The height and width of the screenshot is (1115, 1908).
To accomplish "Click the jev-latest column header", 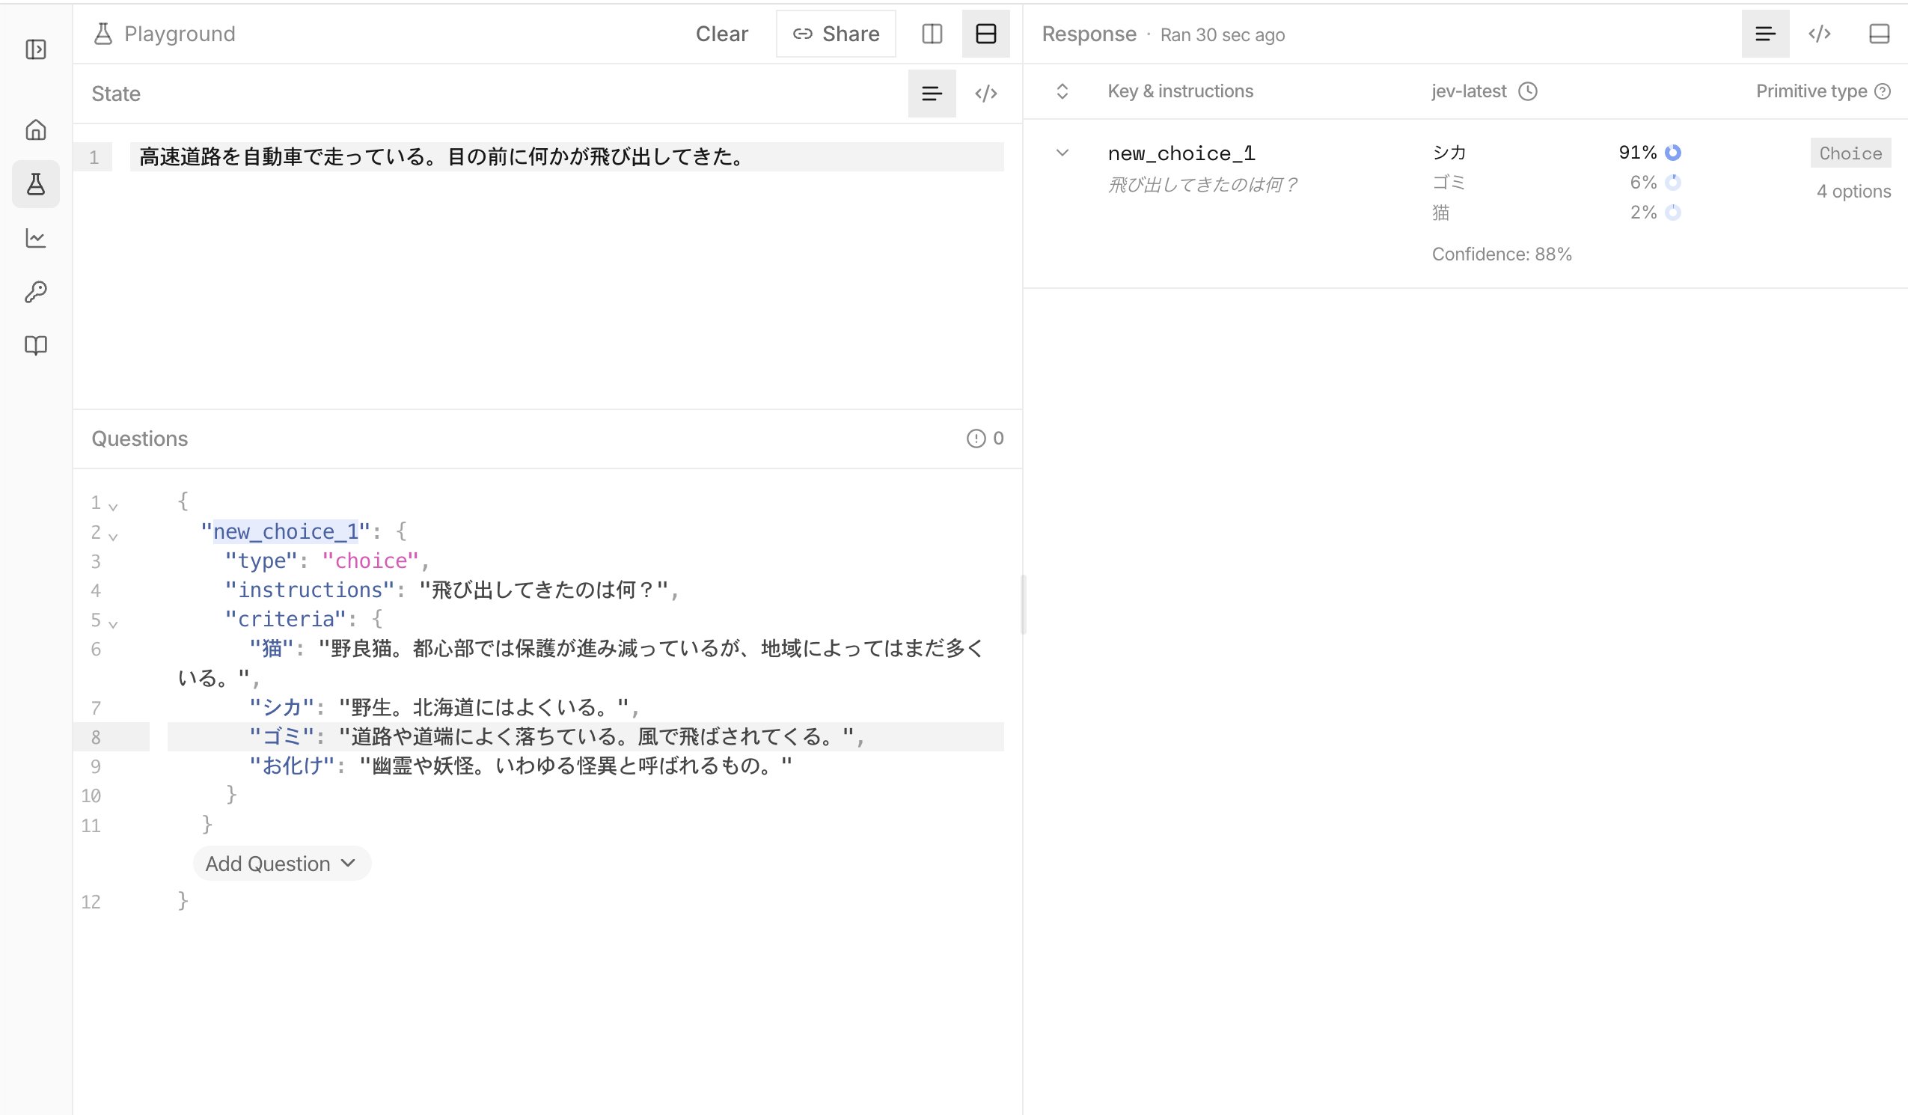I will [1469, 91].
